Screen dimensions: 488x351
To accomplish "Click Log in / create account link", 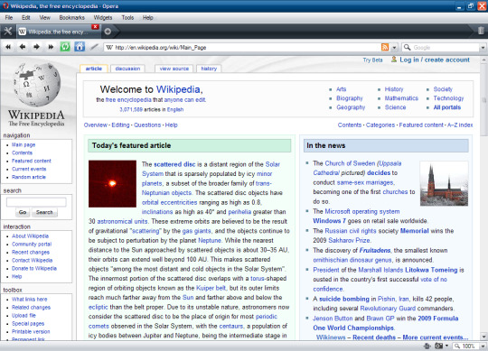I will pos(435,60).
